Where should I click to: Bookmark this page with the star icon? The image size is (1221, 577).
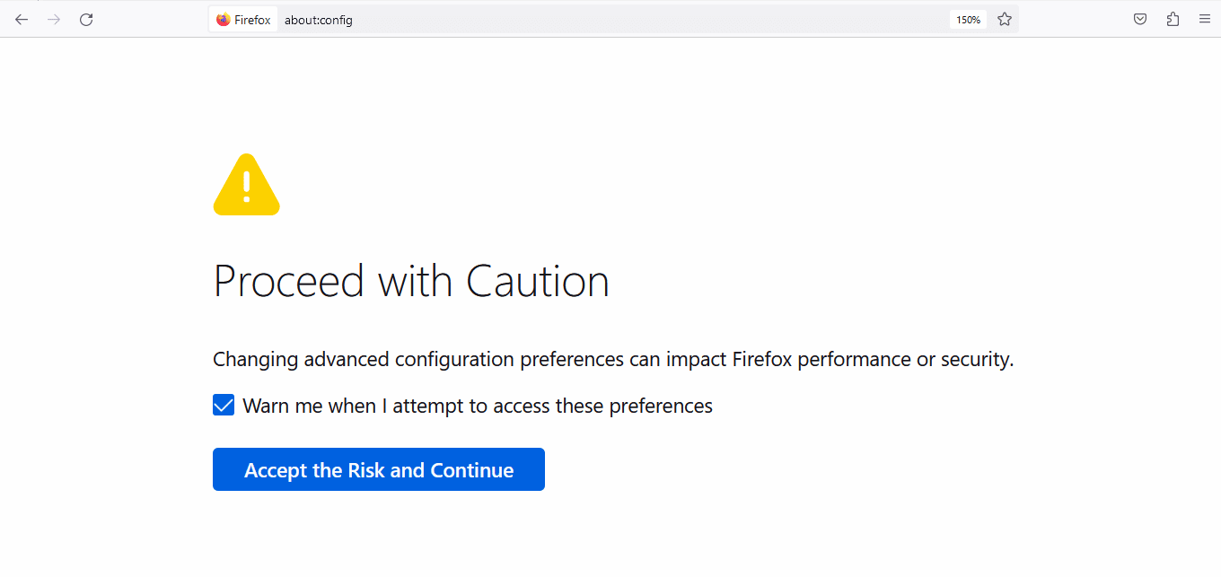1004,19
